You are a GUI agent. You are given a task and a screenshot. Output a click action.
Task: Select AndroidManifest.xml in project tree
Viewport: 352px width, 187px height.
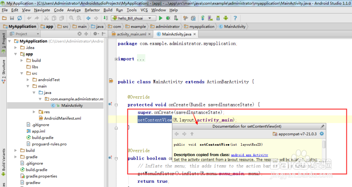(x=60, y=118)
